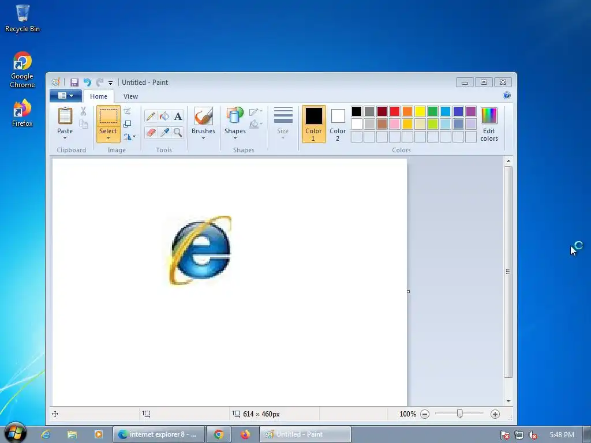Click the canvas right-edge resize handle
The image size is (591, 443).
(408, 291)
